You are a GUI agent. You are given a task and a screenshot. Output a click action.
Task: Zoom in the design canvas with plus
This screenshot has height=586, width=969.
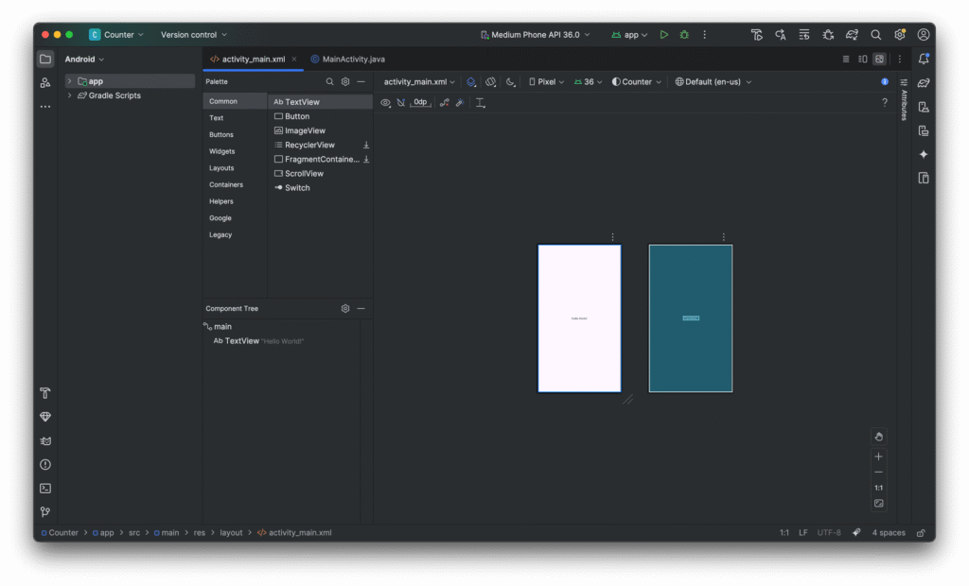click(x=878, y=457)
